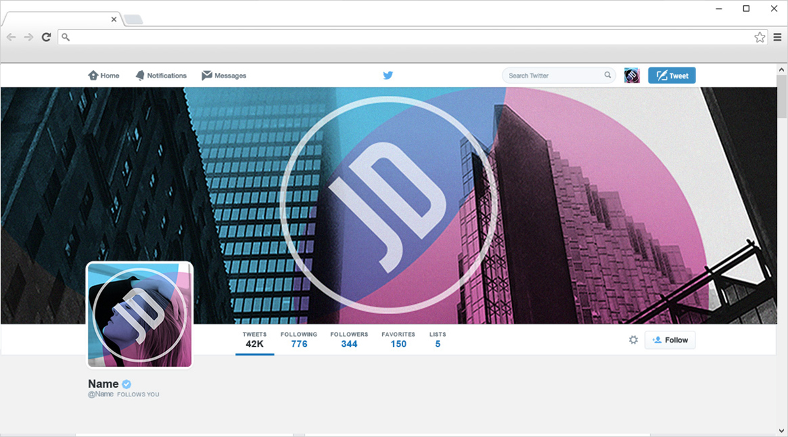Maximize the browser window
Viewport: 788px width, 437px height.
click(746, 9)
